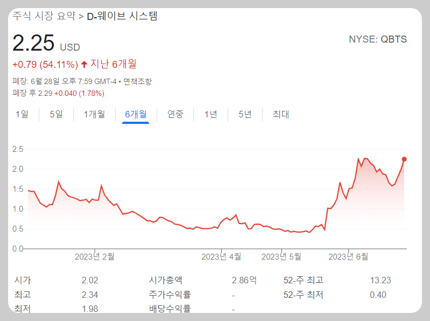The width and height of the screenshot is (430, 321).
Task: Click the NYSE: QBTS ticker label
Action: (x=378, y=39)
